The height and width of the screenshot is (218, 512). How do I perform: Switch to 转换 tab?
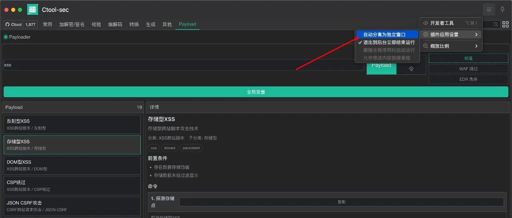pyautogui.click(x=134, y=24)
